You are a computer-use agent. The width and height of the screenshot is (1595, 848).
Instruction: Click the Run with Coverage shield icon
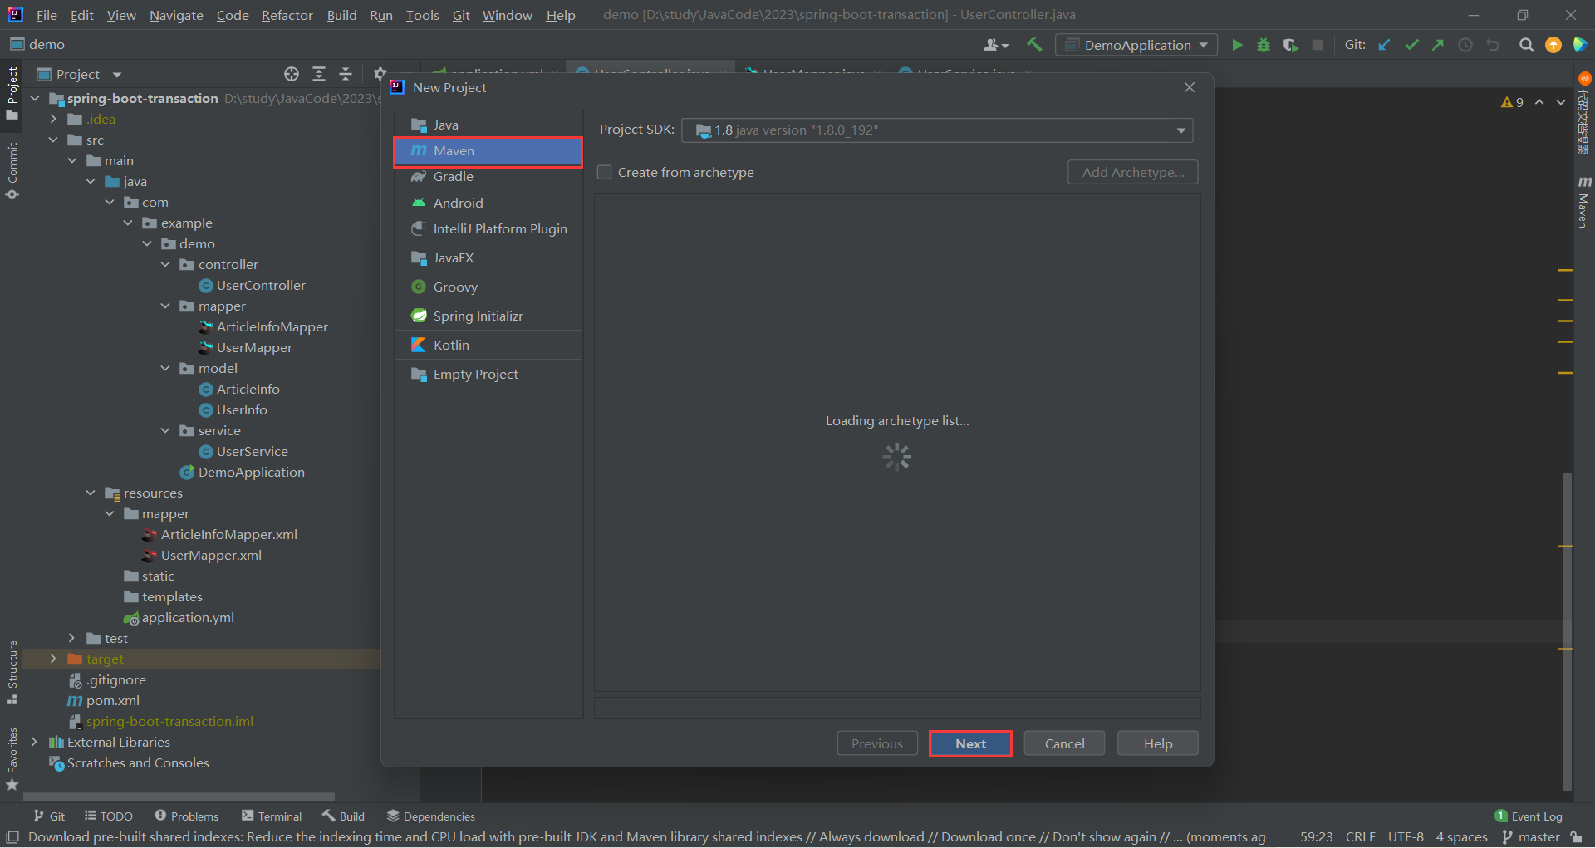pyautogui.click(x=1290, y=45)
